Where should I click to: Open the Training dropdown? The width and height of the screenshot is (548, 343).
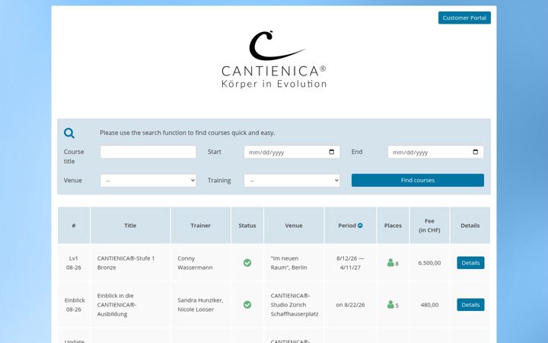292,181
